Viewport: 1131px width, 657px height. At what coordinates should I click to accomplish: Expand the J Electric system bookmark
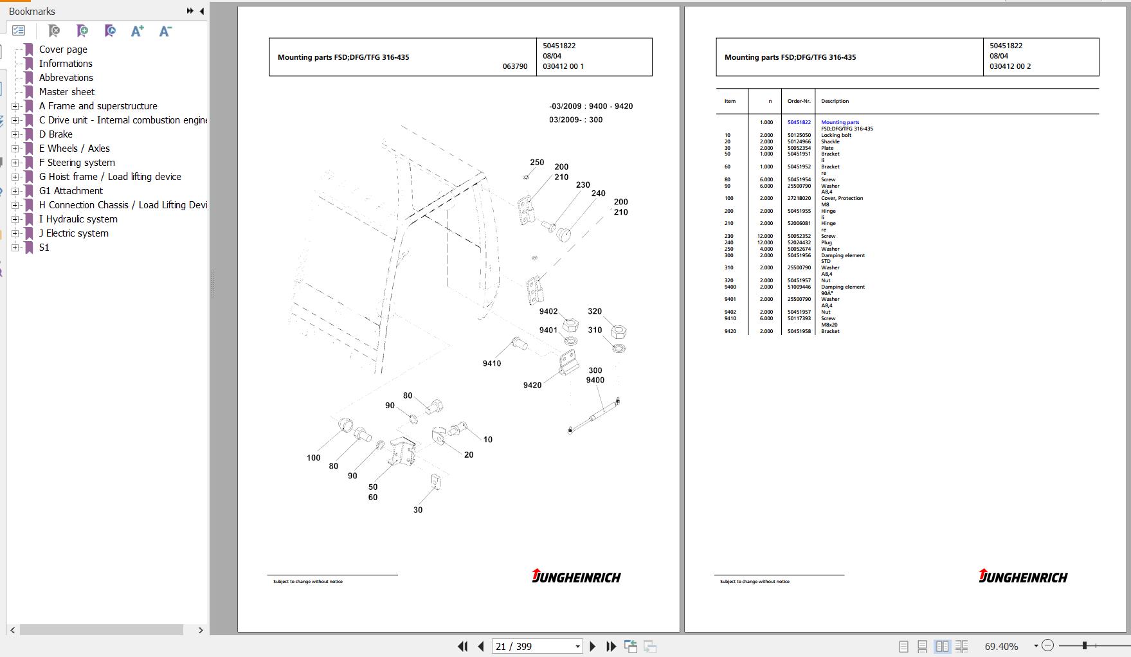[15, 233]
